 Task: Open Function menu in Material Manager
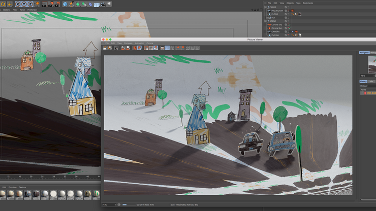(13, 187)
